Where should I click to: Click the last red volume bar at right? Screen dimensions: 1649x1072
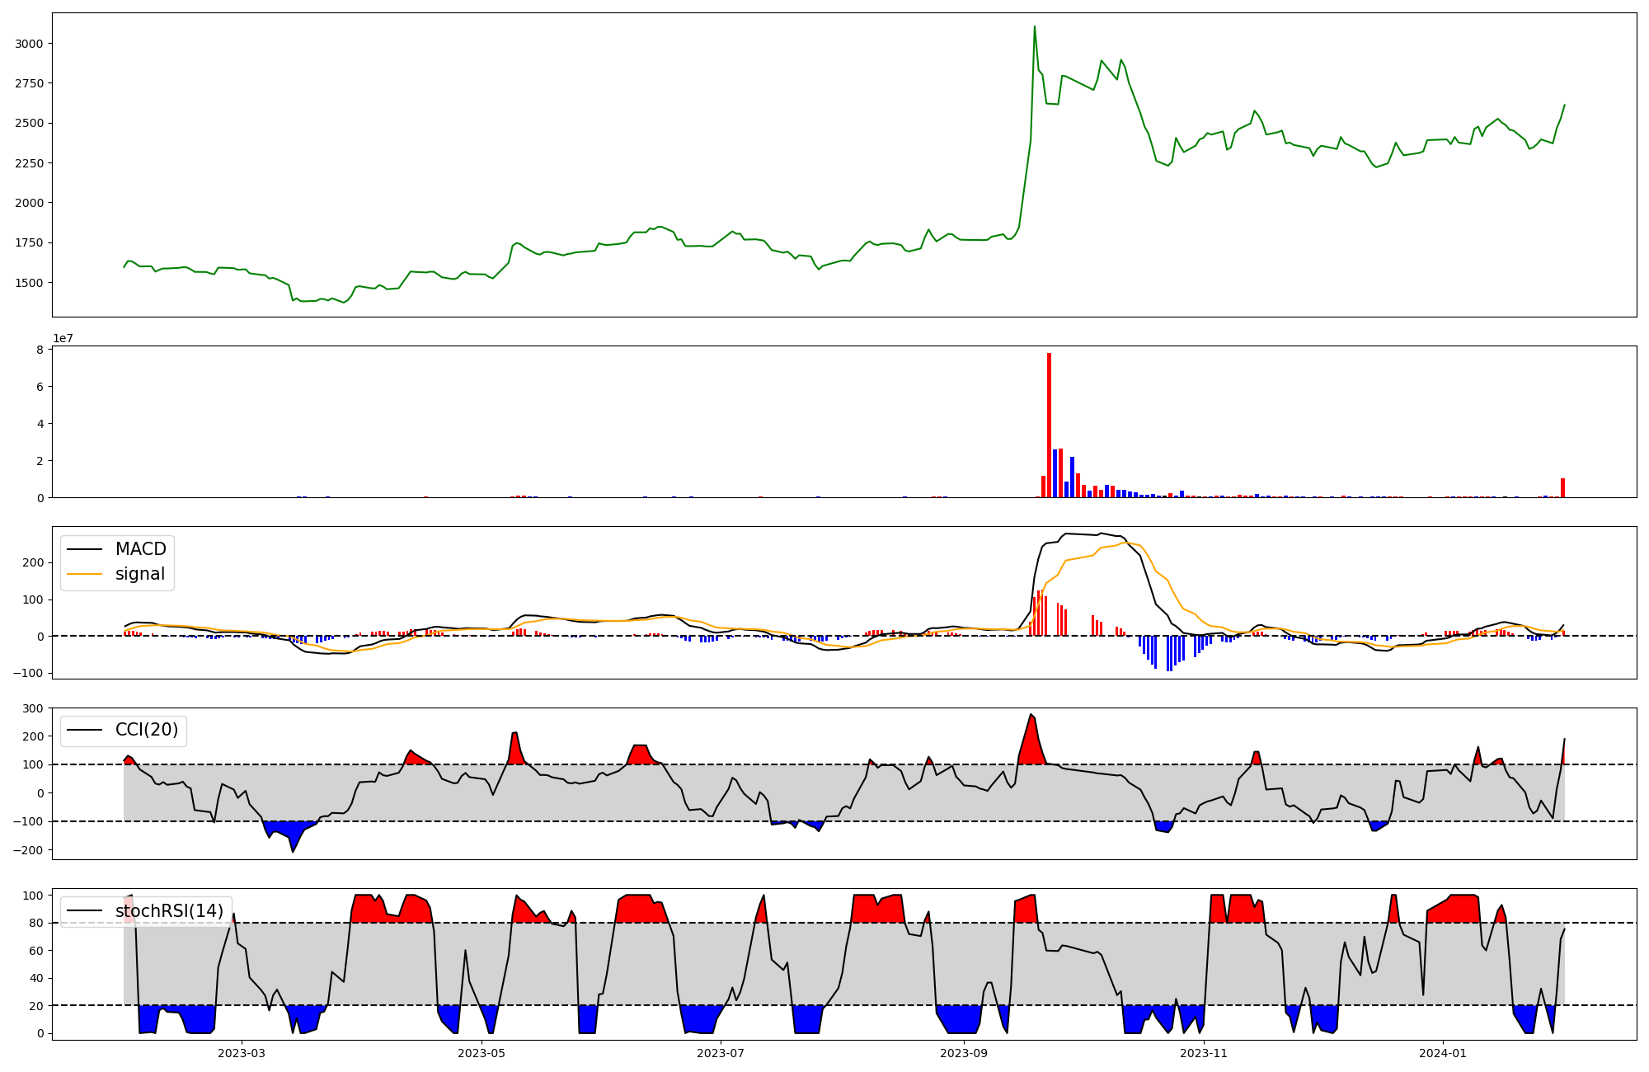[x=1562, y=488]
